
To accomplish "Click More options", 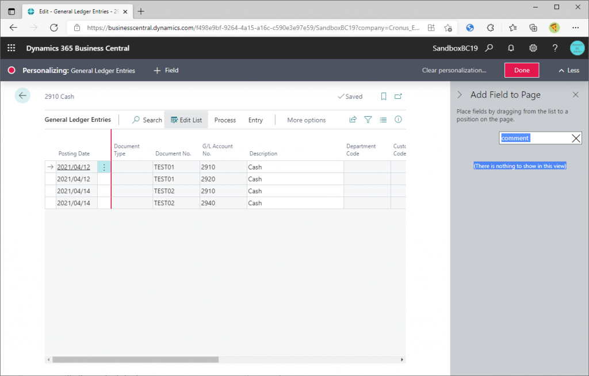I will point(307,120).
